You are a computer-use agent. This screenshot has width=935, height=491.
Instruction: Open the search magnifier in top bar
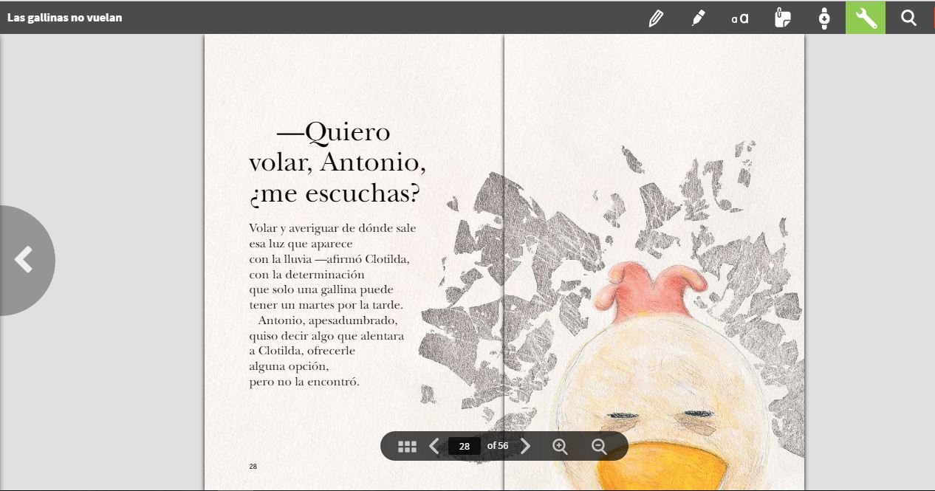pos(908,18)
